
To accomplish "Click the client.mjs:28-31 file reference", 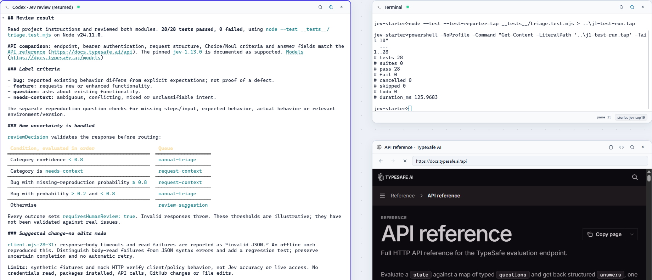I will 30,245.
